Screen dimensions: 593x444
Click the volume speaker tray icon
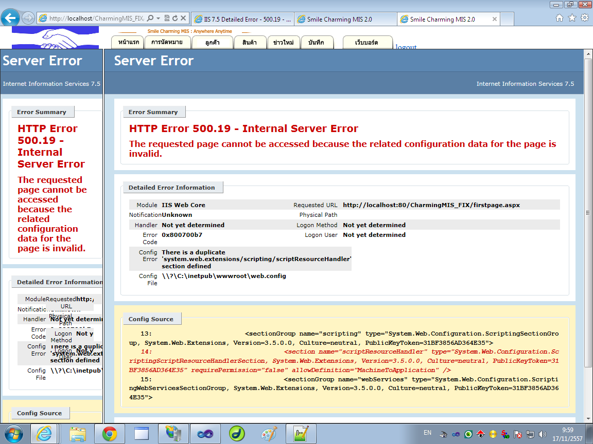[x=543, y=434]
